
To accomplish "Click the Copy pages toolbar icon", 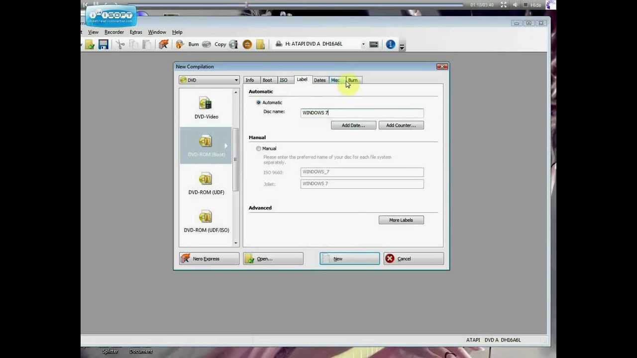I will pyautogui.click(x=133, y=44).
